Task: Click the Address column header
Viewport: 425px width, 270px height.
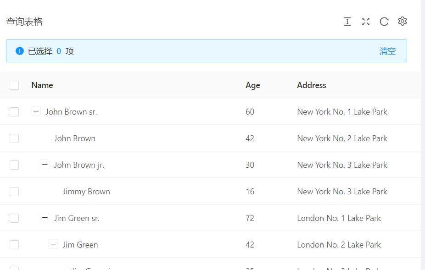Action: (312, 85)
